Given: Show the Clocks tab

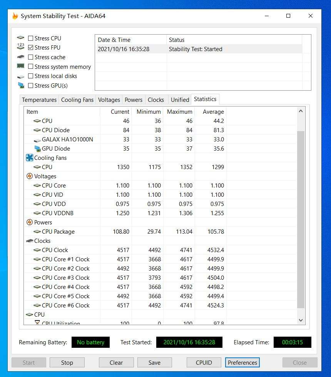Looking at the screenshot, I should (156, 100).
